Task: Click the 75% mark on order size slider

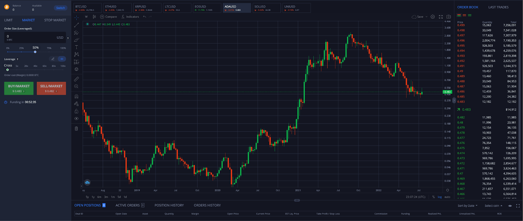Action: (x=49, y=52)
